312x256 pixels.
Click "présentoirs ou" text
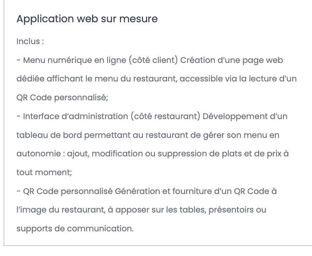click(x=237, y=210)
